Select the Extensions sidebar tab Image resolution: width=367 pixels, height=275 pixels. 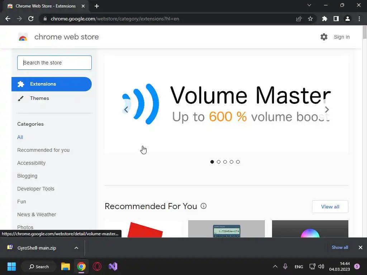(52, 84)
